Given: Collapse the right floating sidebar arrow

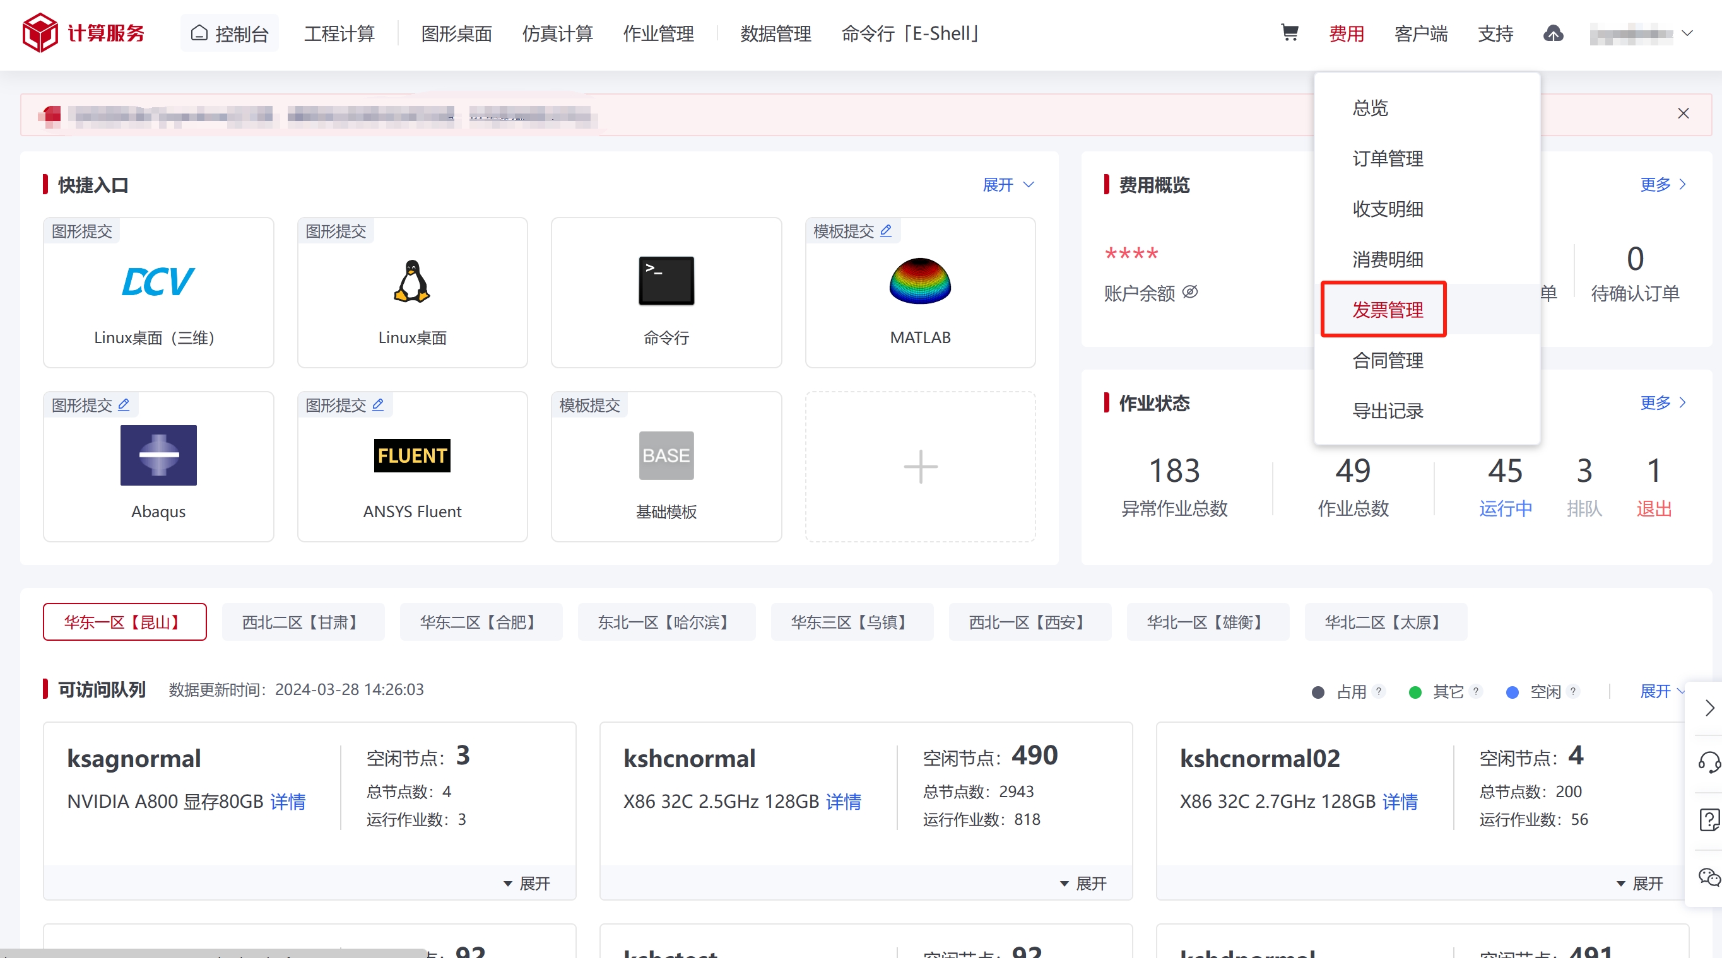Looking at the screenshot, I should pyautogui.click(x=1709, y=708).
